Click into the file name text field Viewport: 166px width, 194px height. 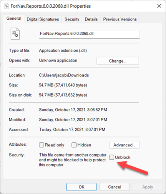(90, 34)
